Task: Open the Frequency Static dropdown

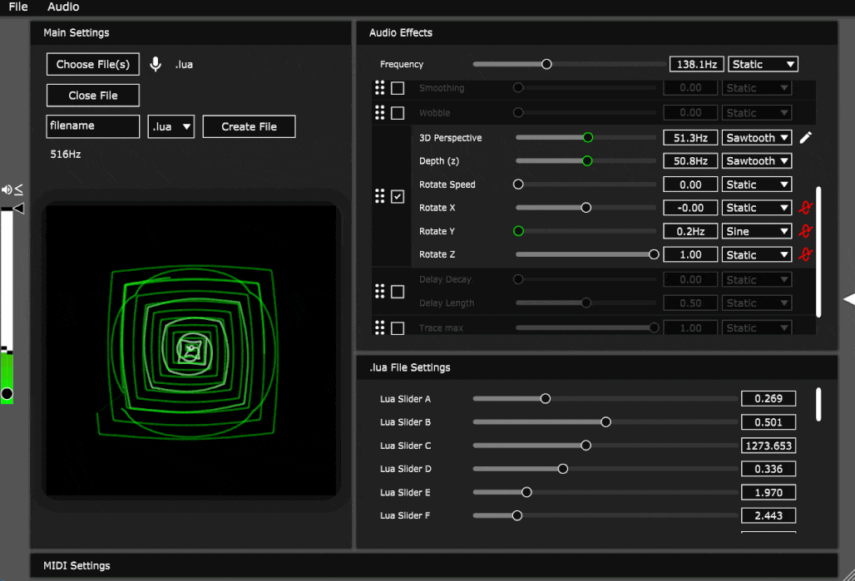Action: (x=763, y=64)
